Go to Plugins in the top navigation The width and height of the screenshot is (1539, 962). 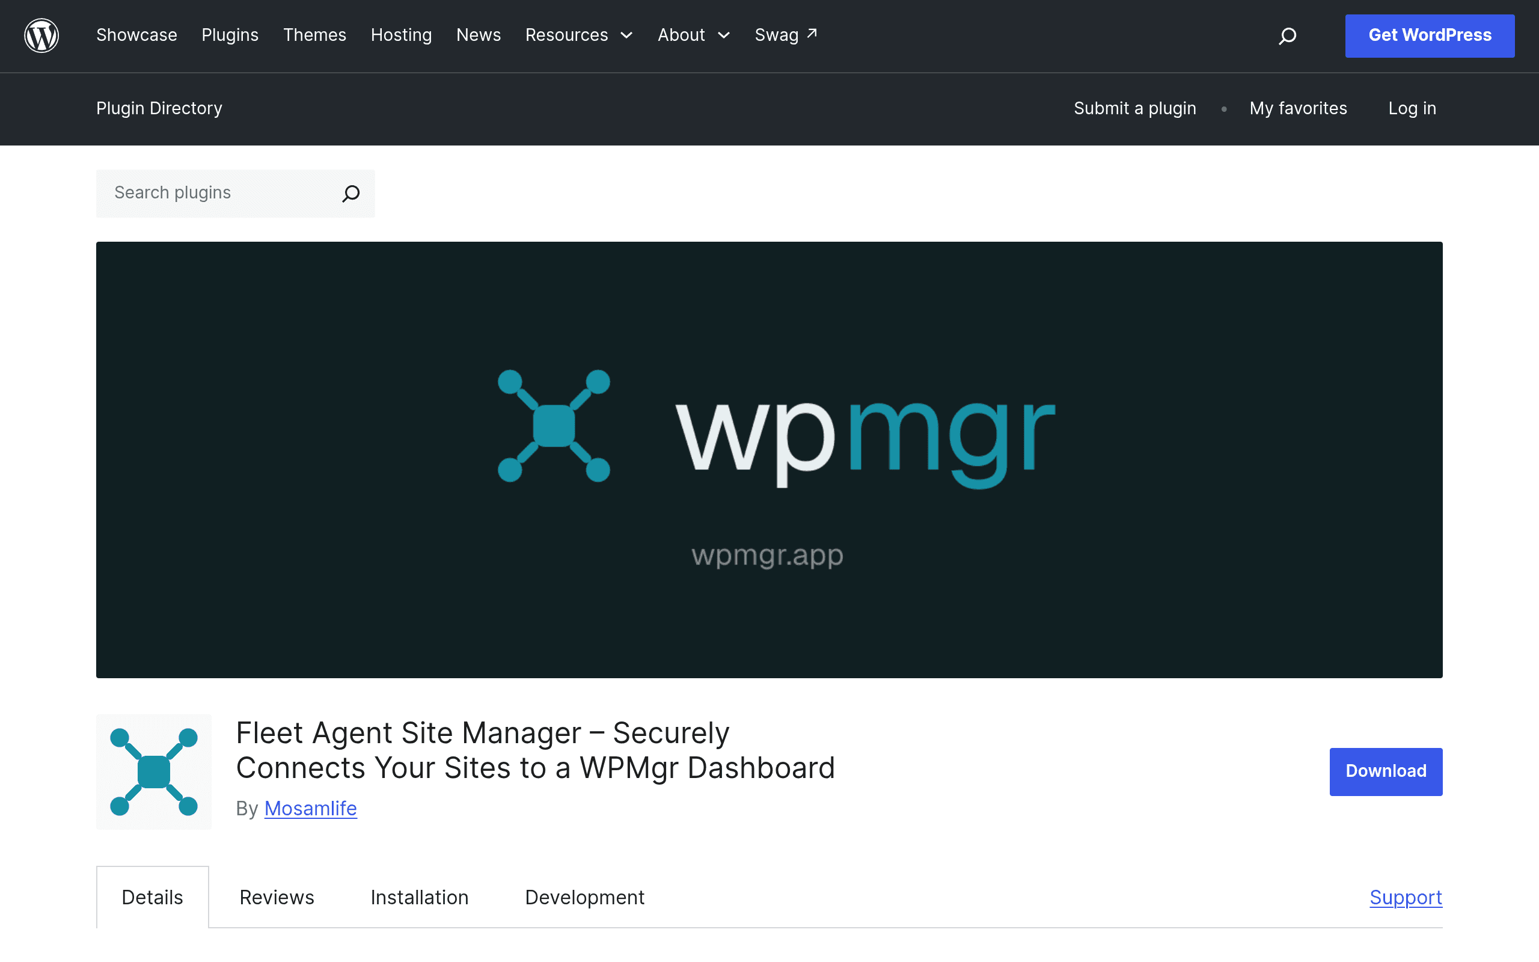pyautogui.click(x=230, y=35)
